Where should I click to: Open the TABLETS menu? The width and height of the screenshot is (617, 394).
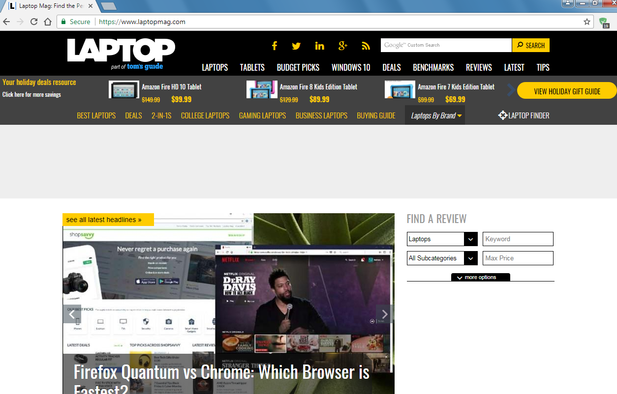pos(252,67)
